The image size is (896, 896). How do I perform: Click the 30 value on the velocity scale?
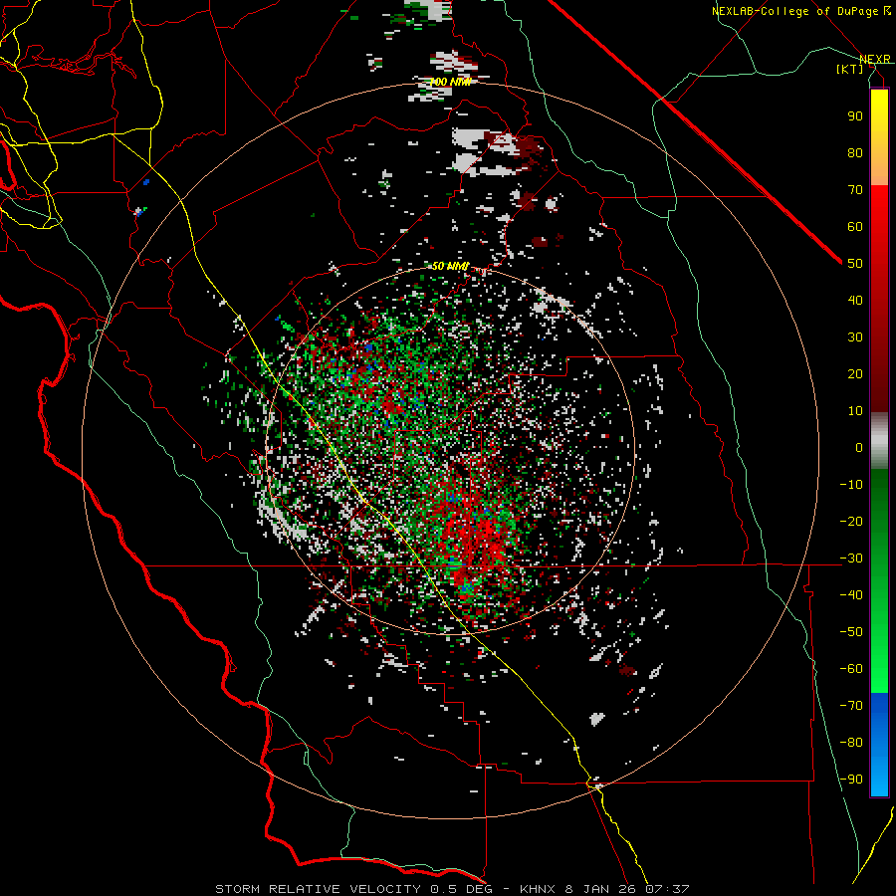(855, 337)
